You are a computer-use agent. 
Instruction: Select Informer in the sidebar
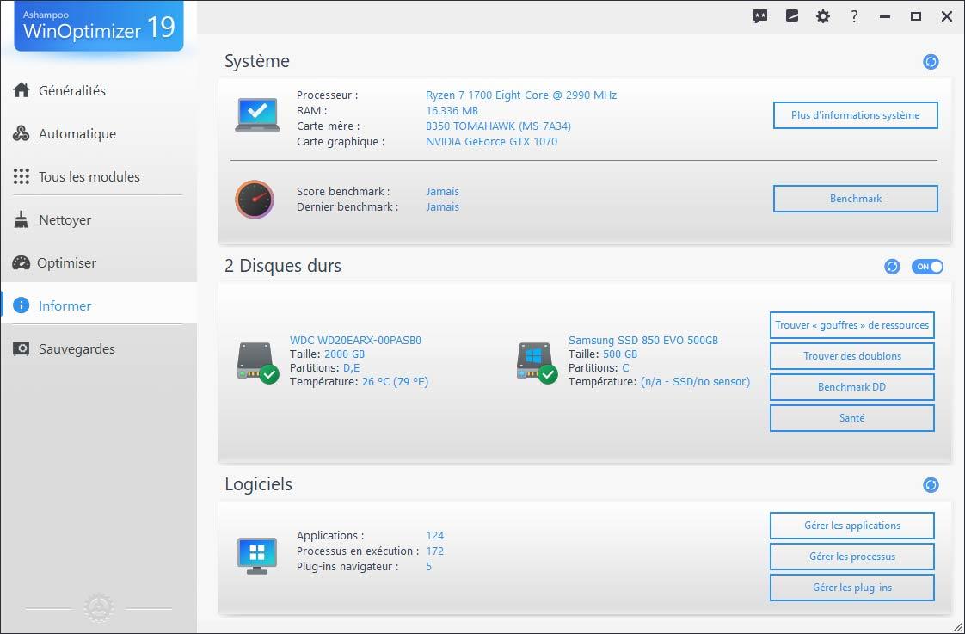pos(98,305)
